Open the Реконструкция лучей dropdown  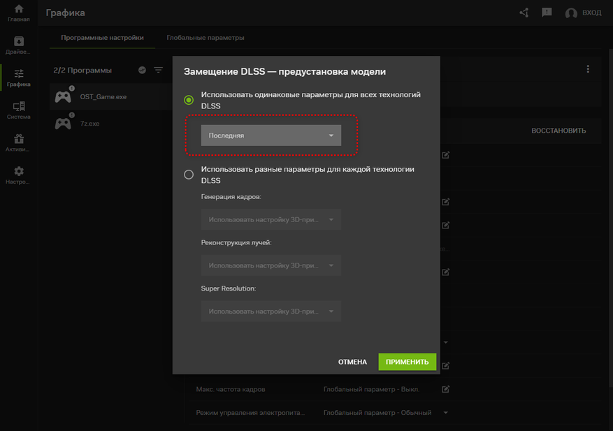pos(271,265)
